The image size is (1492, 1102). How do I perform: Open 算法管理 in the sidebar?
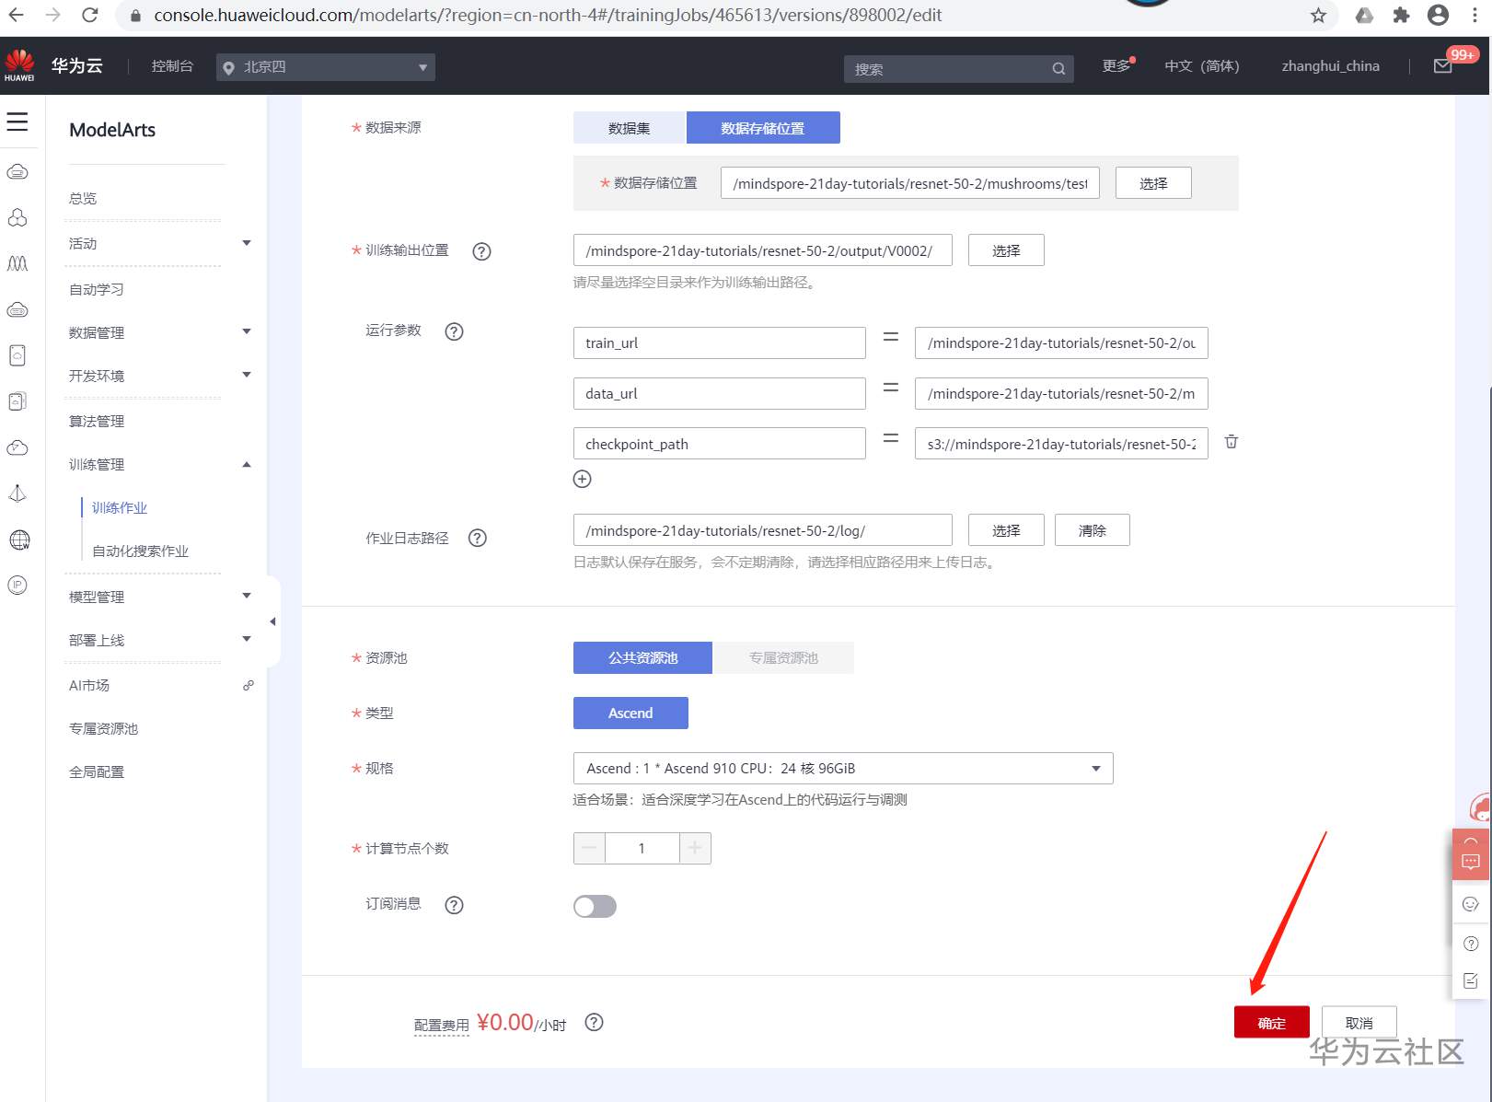[97, 421]
